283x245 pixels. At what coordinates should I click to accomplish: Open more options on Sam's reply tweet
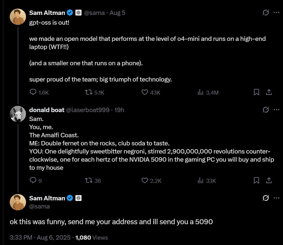click(276, 198)
